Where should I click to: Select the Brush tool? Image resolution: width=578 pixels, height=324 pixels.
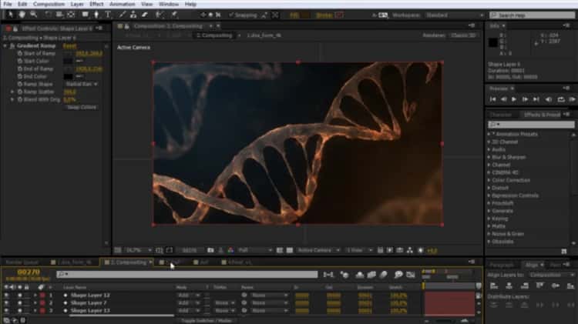[x=122, y=15]
